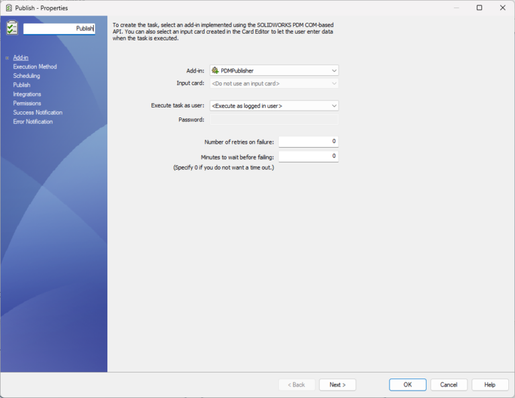Click the task checklist icon beside name field

pyautogui.click(x=12, y=28)
